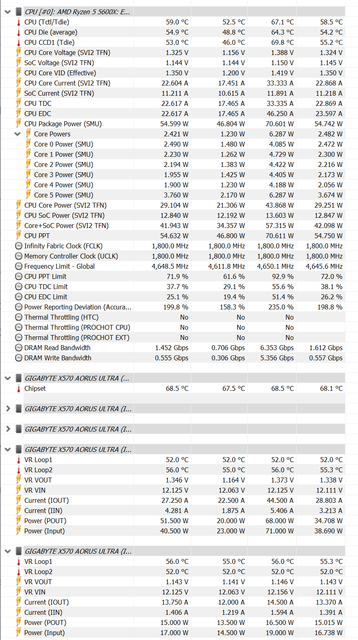This screenshot has height=640, width=358.
Task: Click lightning icon next to CPU Core Voltage
Action: pos(18,53)
